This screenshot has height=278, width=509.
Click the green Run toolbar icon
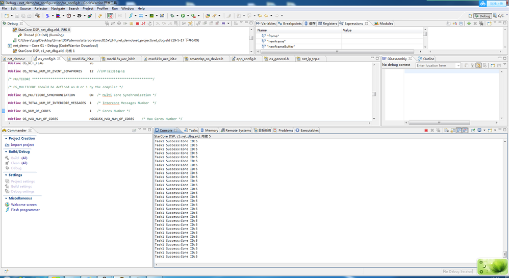(183, 16)
